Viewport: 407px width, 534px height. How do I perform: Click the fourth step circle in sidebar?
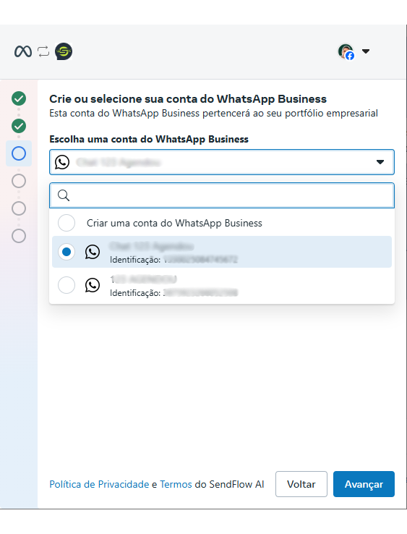[19, 181]
